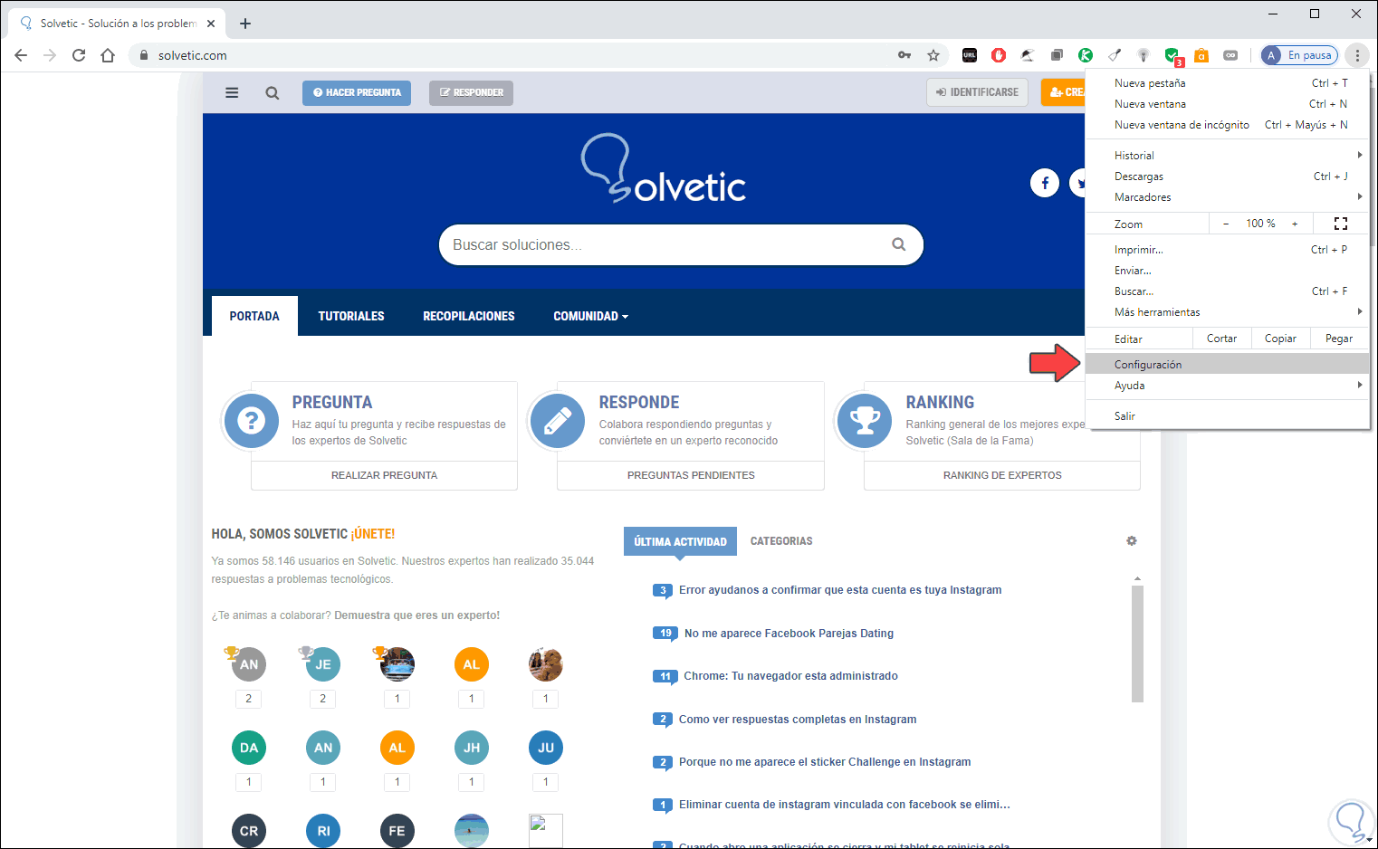Reload the page with the refresh icon
1378x849 pixels.
coord(79,55)
